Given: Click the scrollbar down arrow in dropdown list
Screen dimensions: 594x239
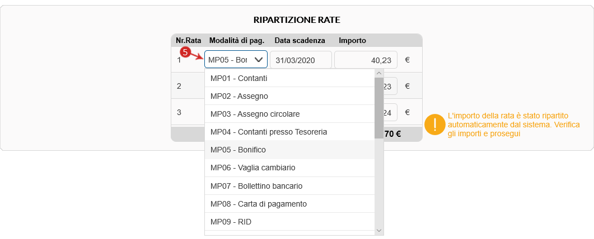Looking at the screenshot, I should pos(379,230).
